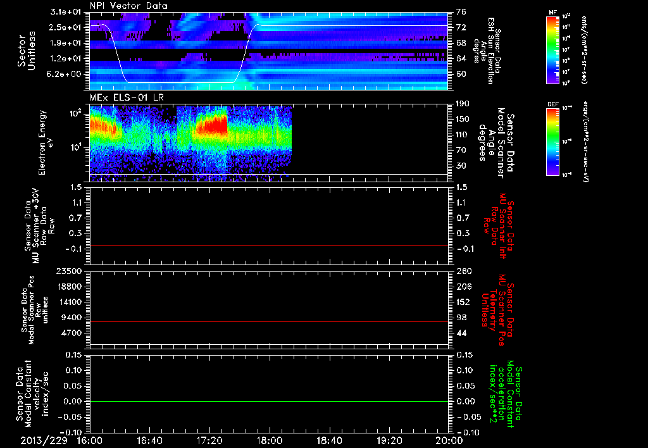Viewport: 648px width, 448px height.
Task: Click the DEF color scale bar
Action: point(553,142)
